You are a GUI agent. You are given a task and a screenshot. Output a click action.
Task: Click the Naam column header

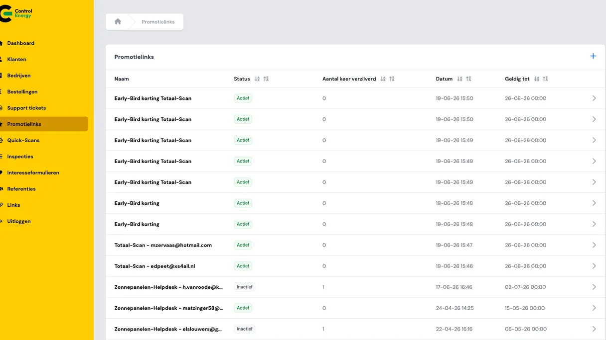click(x=122, y=79)
